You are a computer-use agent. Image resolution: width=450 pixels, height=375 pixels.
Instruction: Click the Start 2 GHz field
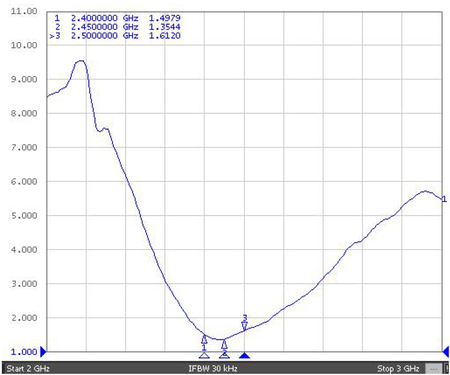[x=28, y=369]
